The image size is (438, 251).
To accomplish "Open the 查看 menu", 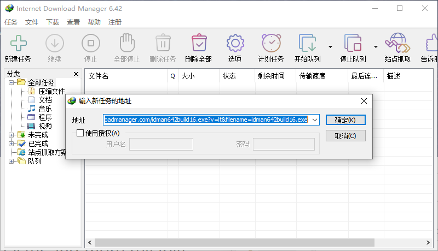I will pos(73,22).
